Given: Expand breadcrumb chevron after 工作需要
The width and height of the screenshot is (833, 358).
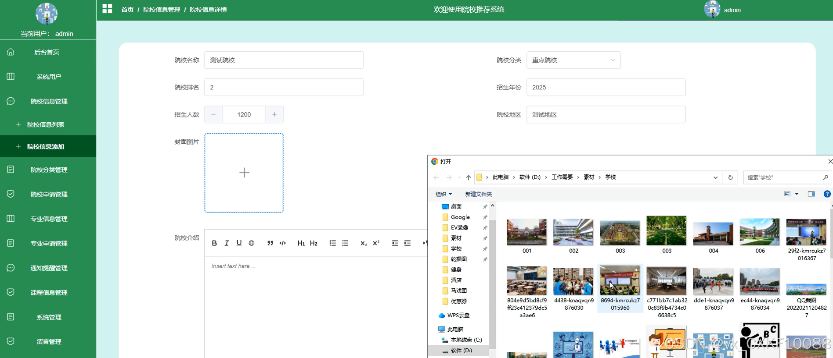Looking at the screenshot, I should tap(578, 177).
